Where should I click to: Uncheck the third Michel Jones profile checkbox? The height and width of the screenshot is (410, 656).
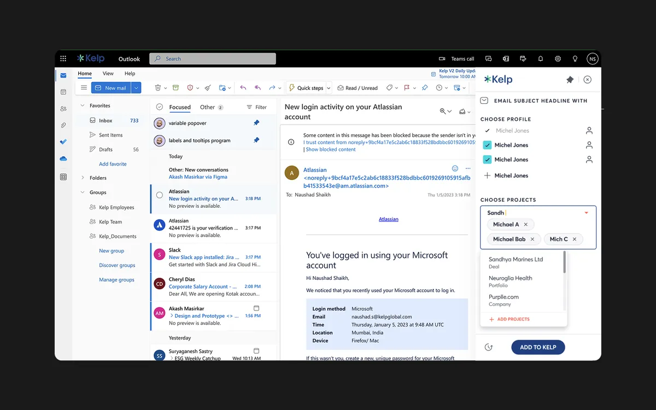[487, 160]
